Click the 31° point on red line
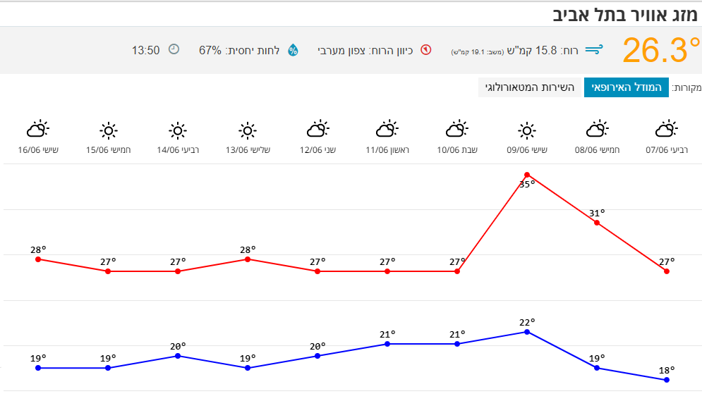 (597, 223)
